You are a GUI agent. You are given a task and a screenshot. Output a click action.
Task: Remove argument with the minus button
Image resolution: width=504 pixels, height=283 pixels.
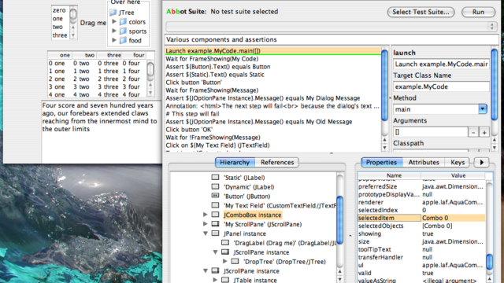473,132
